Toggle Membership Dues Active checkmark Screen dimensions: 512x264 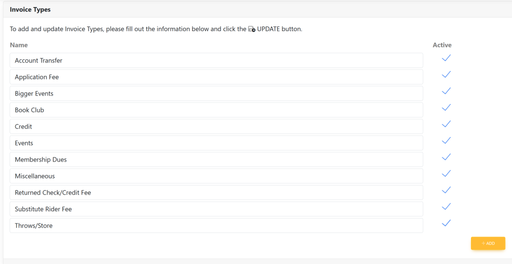pyautogui.click(x=446, y=157)
